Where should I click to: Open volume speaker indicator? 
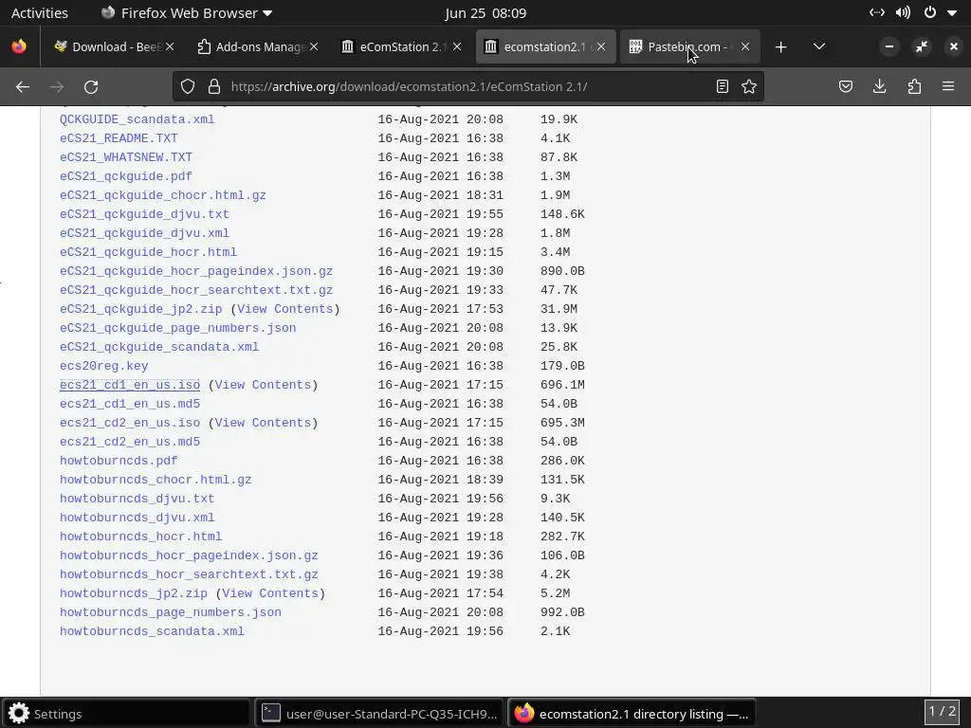(903, 13)
